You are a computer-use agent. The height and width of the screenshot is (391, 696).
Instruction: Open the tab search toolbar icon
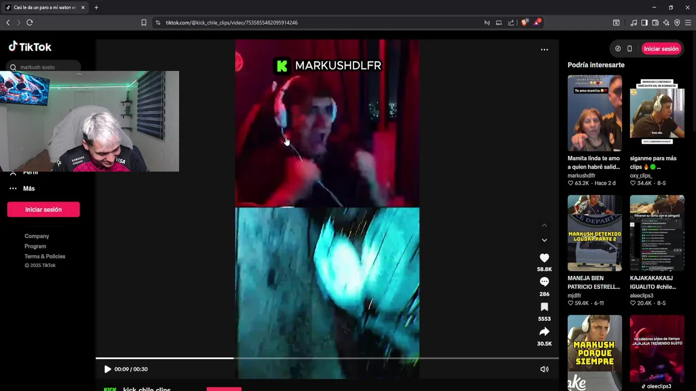coord(616,23)
